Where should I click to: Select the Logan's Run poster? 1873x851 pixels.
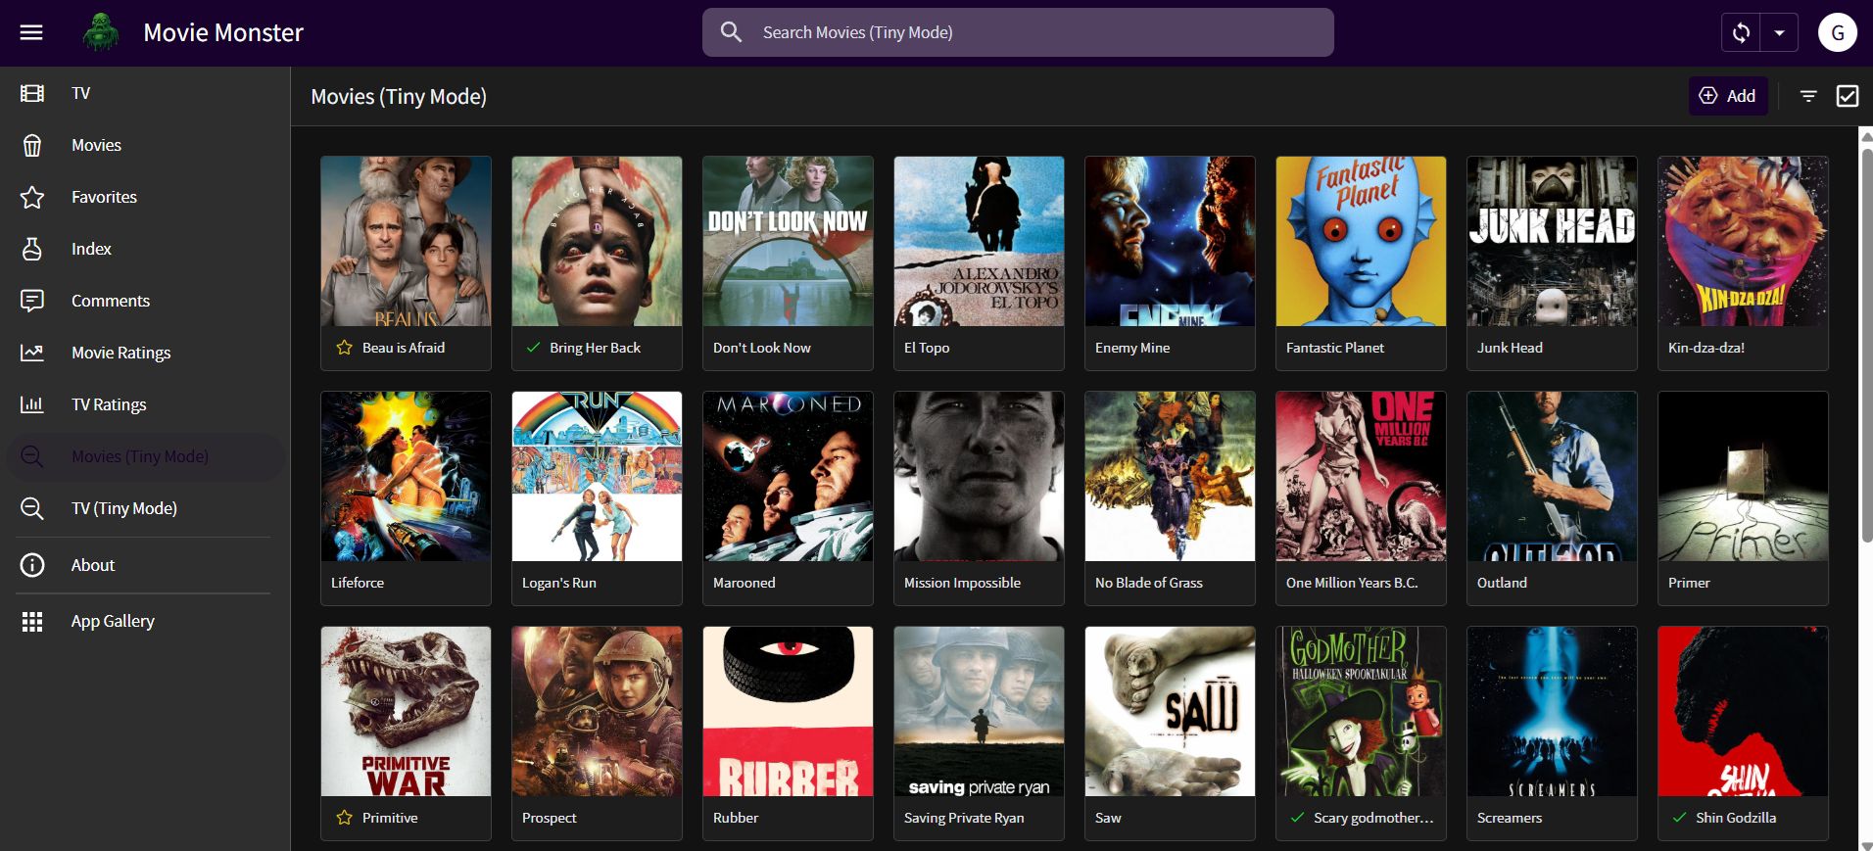click(597, 477)
